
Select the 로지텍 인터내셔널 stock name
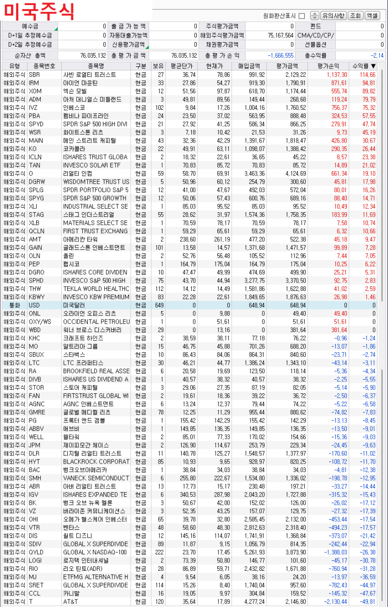(x=85, y=560)
